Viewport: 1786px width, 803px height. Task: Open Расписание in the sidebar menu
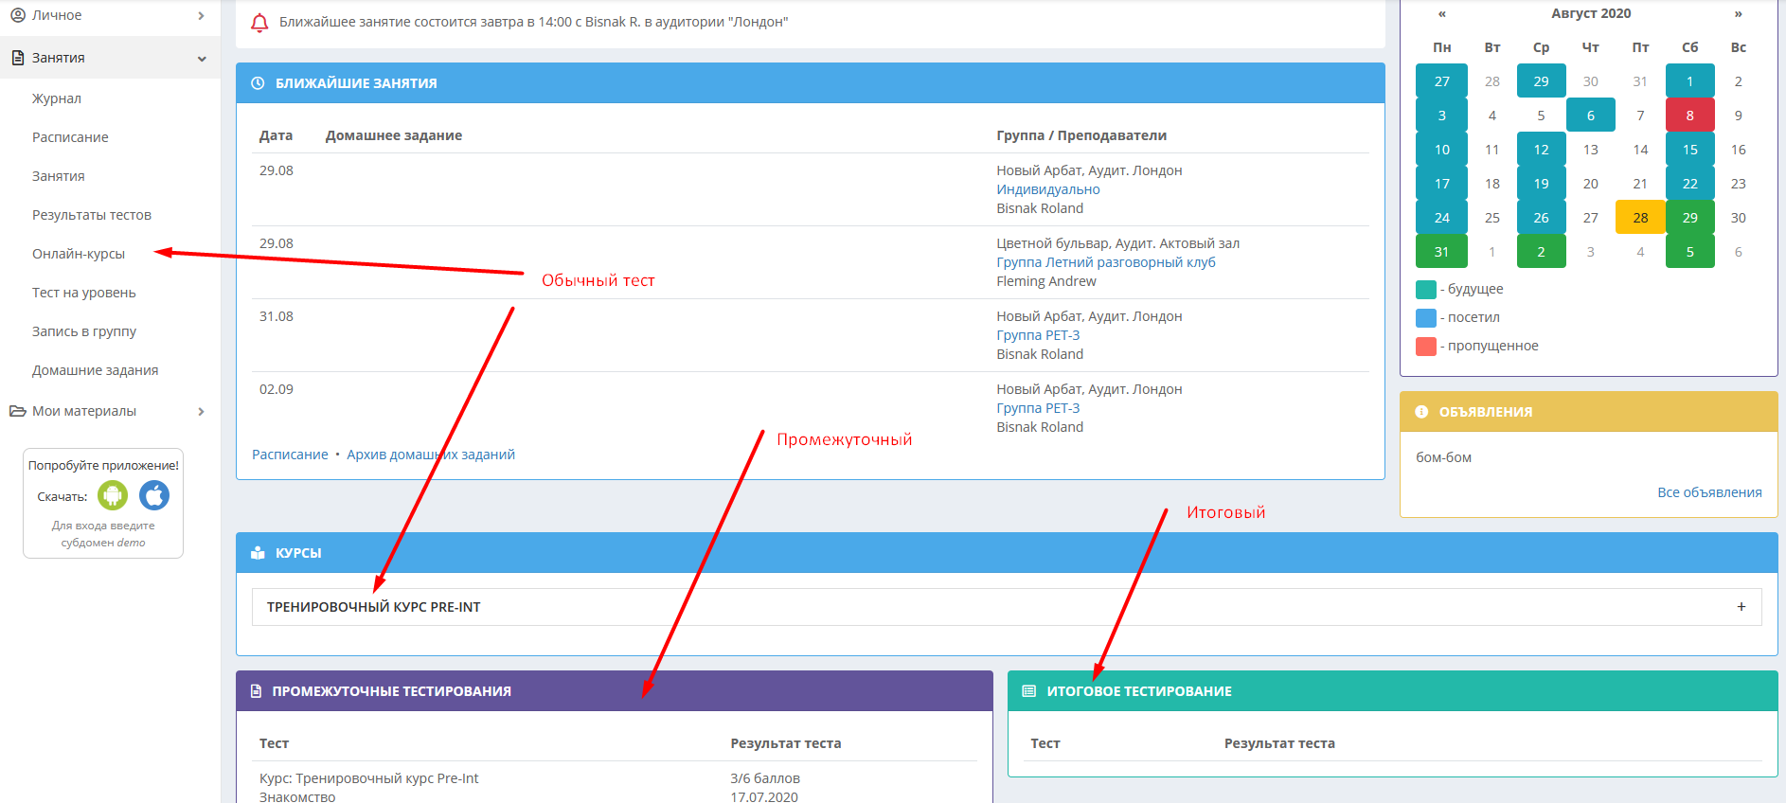coord(70,137)
